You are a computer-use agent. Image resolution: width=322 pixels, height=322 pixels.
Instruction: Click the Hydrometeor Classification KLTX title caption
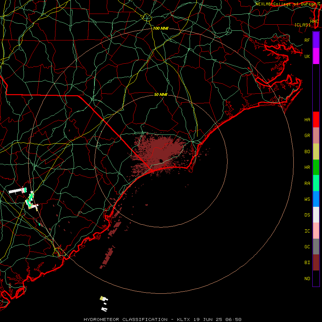162,319
